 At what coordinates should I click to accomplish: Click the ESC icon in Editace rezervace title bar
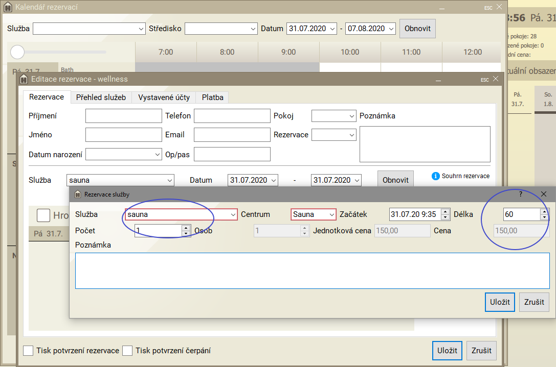click(x=484, y=80)
